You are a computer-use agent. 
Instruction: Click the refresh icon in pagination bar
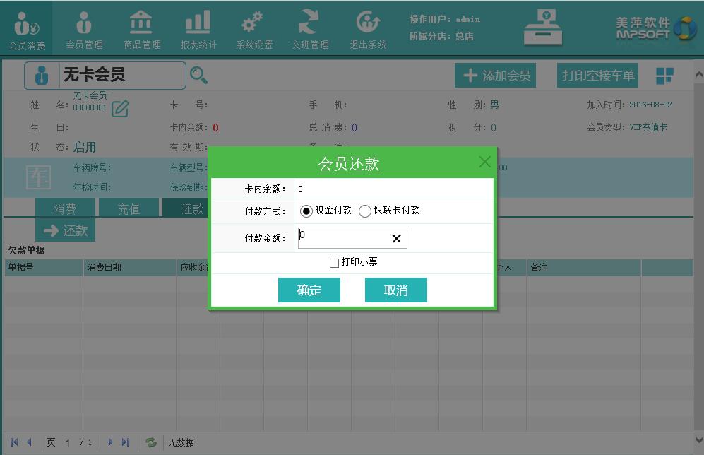(151, 442)
